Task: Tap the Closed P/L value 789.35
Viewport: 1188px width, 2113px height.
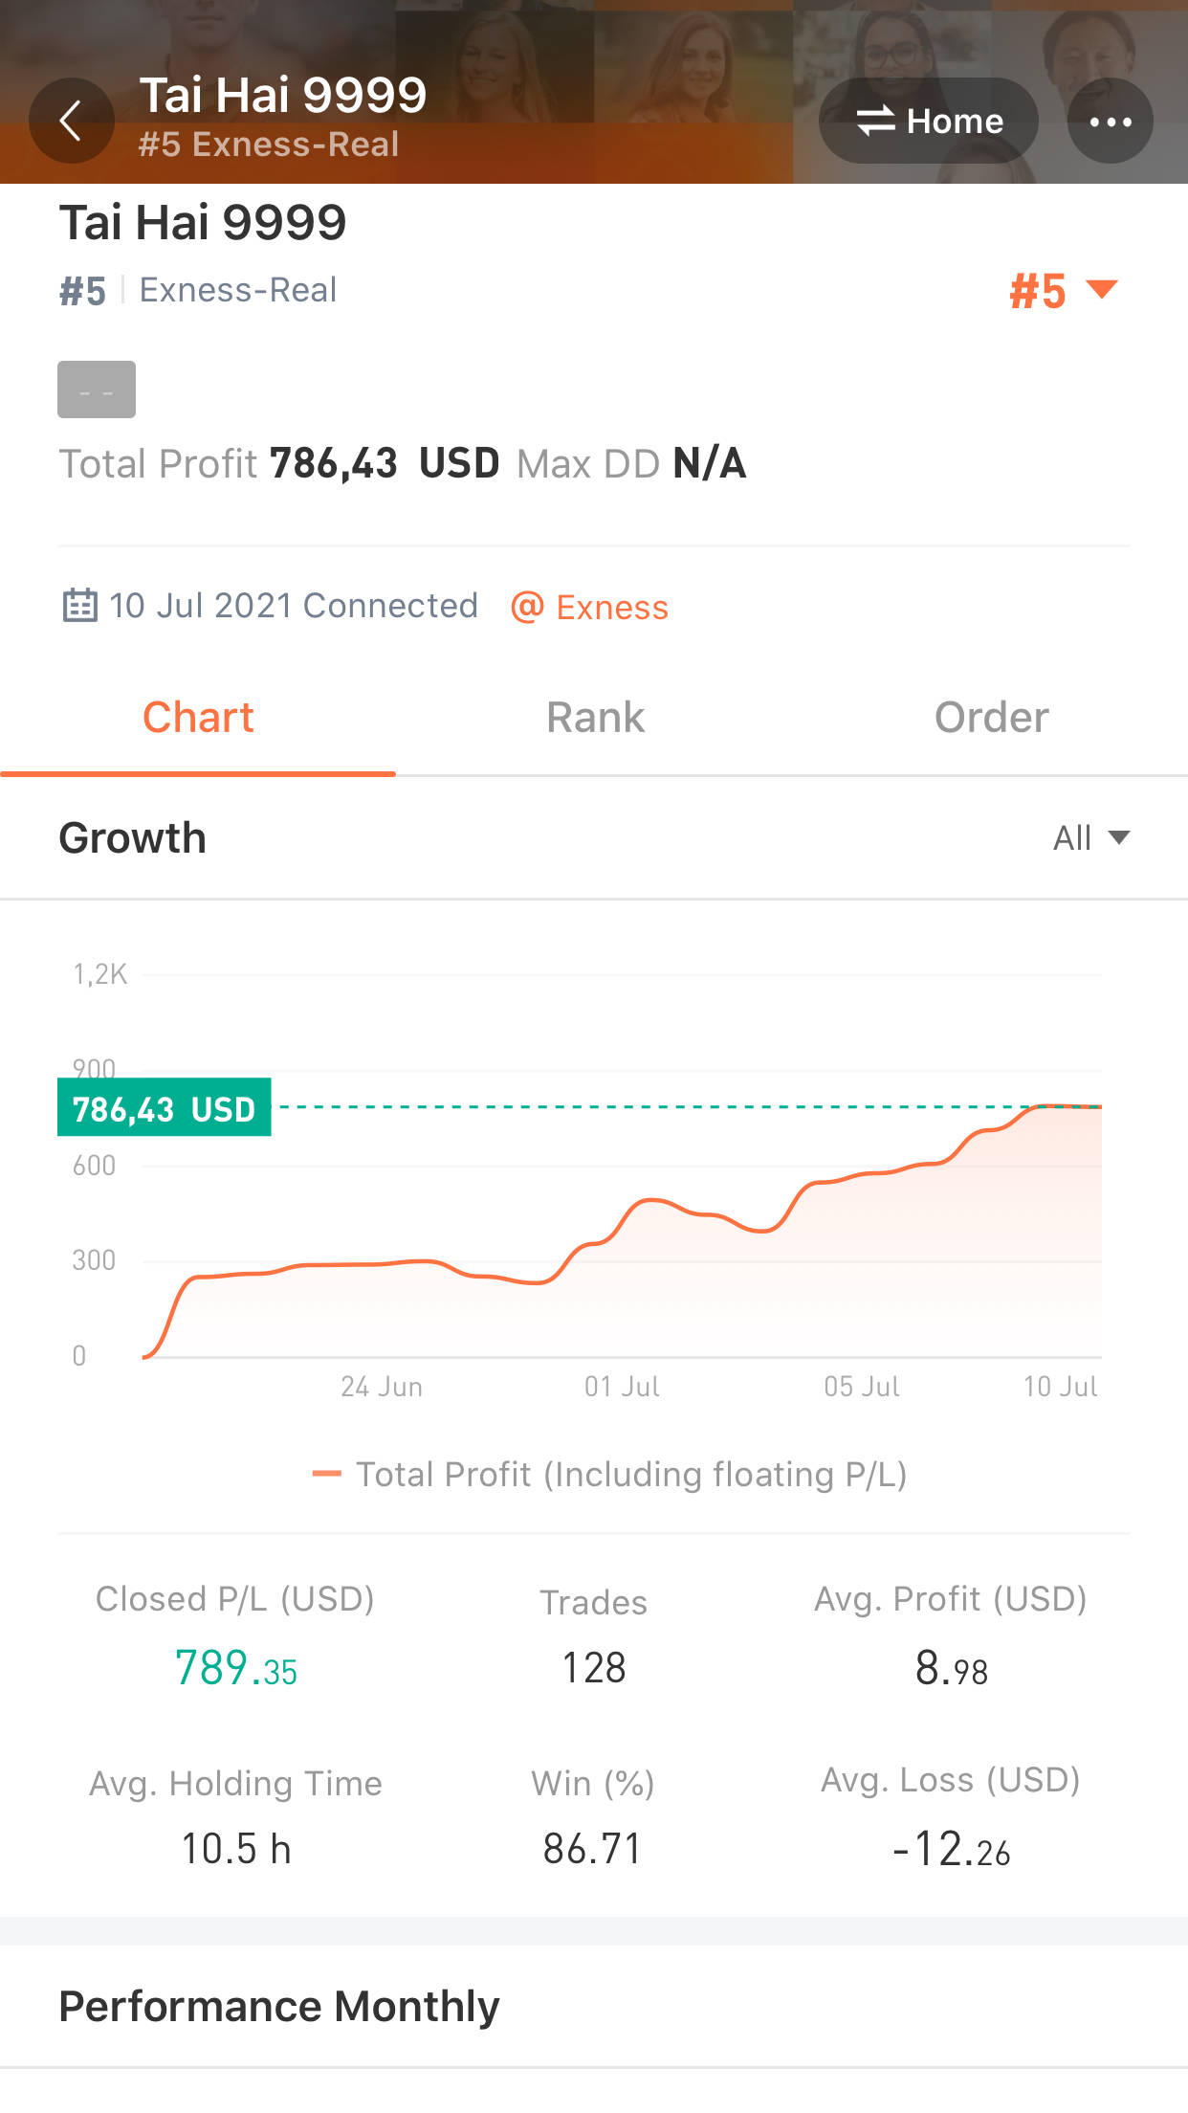Action: (236, 1668)
